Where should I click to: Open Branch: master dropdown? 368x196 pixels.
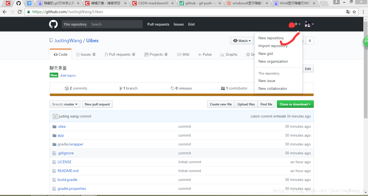[x=65, y=104]
